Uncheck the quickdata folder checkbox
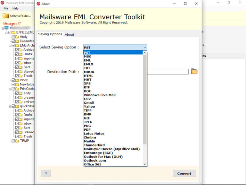The image size is (246, 185). click(x=13, y=106)
